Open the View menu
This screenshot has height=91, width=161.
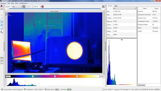point(13,3)
